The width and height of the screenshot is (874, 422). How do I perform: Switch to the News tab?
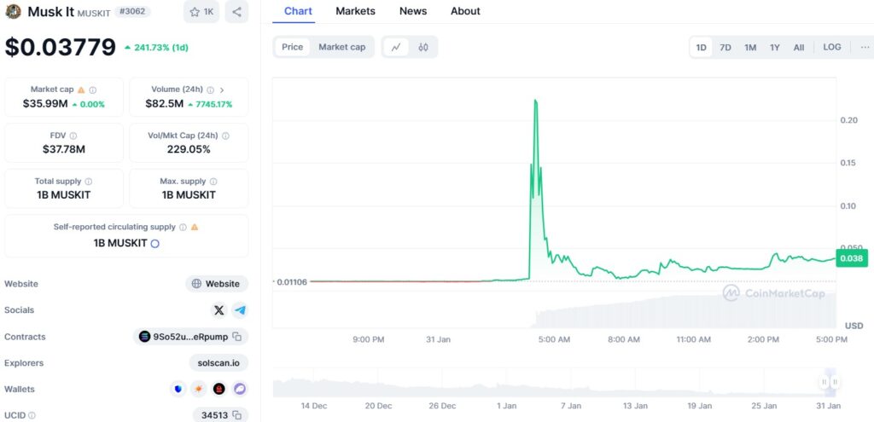pyautogui.click(x=413, y=11)
